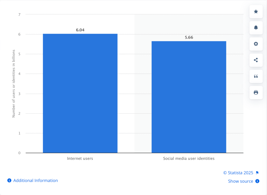Click the 6.04 value label
This screenshot has width=267, height=195.
(x=80, y=30)
